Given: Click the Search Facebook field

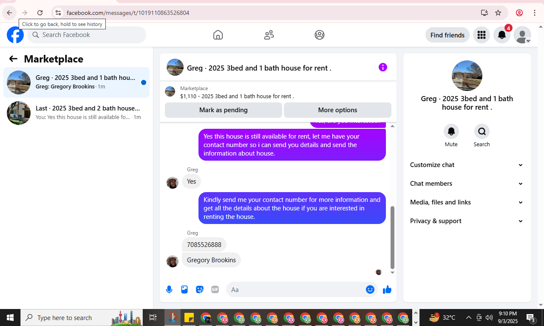Looking at the screenshot, I should point(87,35).
